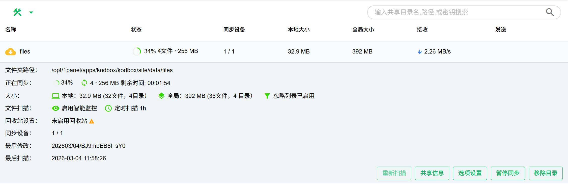The image size is (568, 185).
Task: Pause syncing with 暂停同步 button
Action: coord(507,173)
